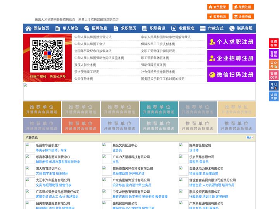This screenshot has height=209, width=279.
Task: Click the user icon on 企业招聘注册
Action: click(212, 58)
